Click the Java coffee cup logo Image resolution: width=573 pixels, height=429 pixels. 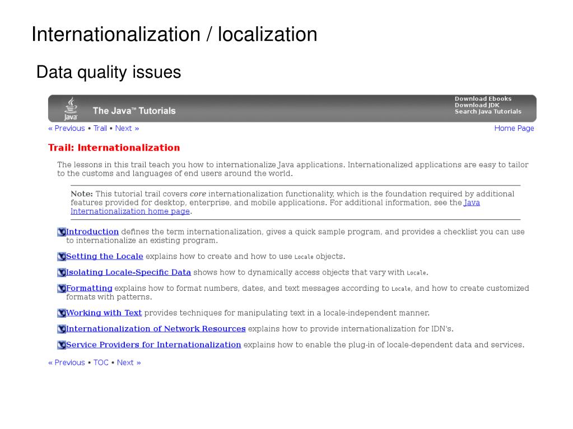(x=71, y=109)
